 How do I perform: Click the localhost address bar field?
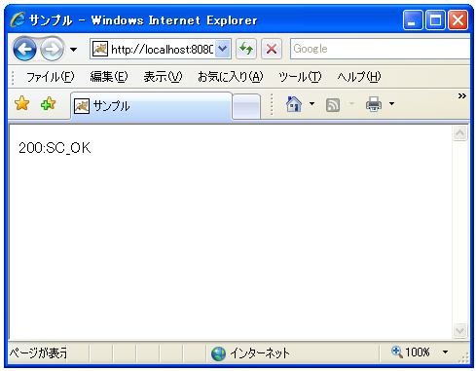click(x=162, y=50)
